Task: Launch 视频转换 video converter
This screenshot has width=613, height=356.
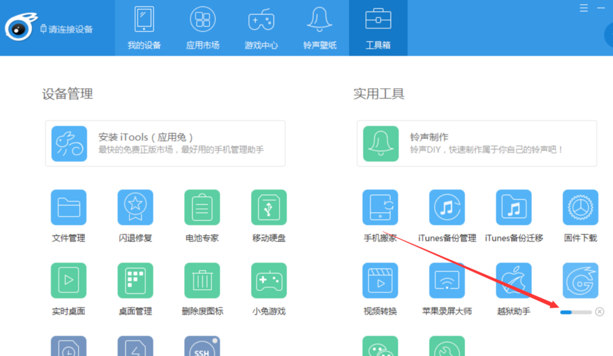Action: (x=380, y=281)
